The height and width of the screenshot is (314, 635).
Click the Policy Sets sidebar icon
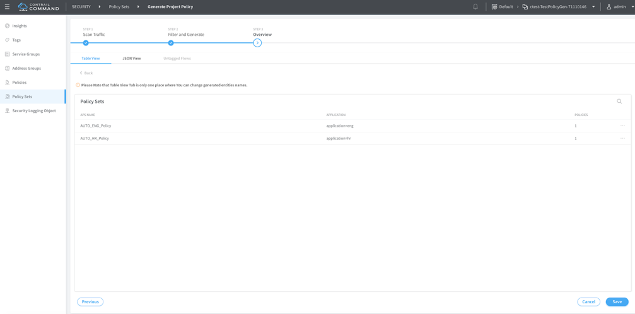pyautogui.click(x=7, y=96)
